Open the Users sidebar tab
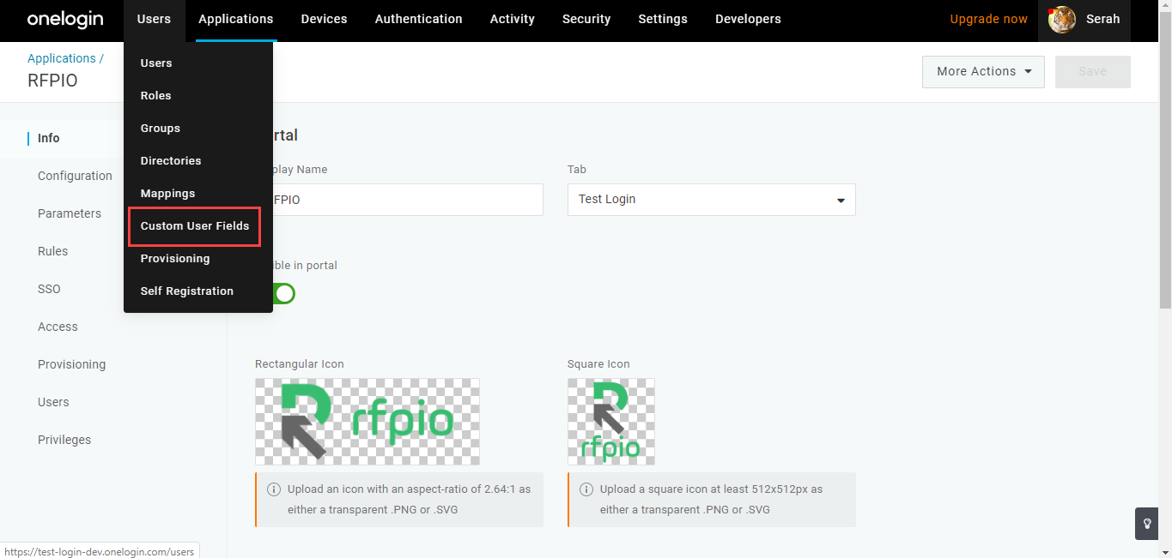Viewport: 1172px width, 558px height. pyautogui.click(x=53, y=402)
